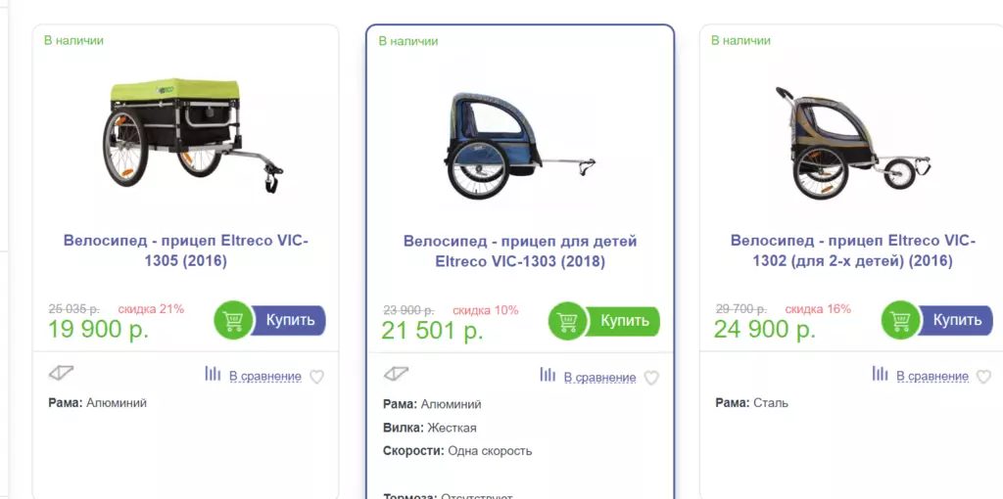
Task: Click the frame shape icon under VIC-1305
Action: (62, 373)
